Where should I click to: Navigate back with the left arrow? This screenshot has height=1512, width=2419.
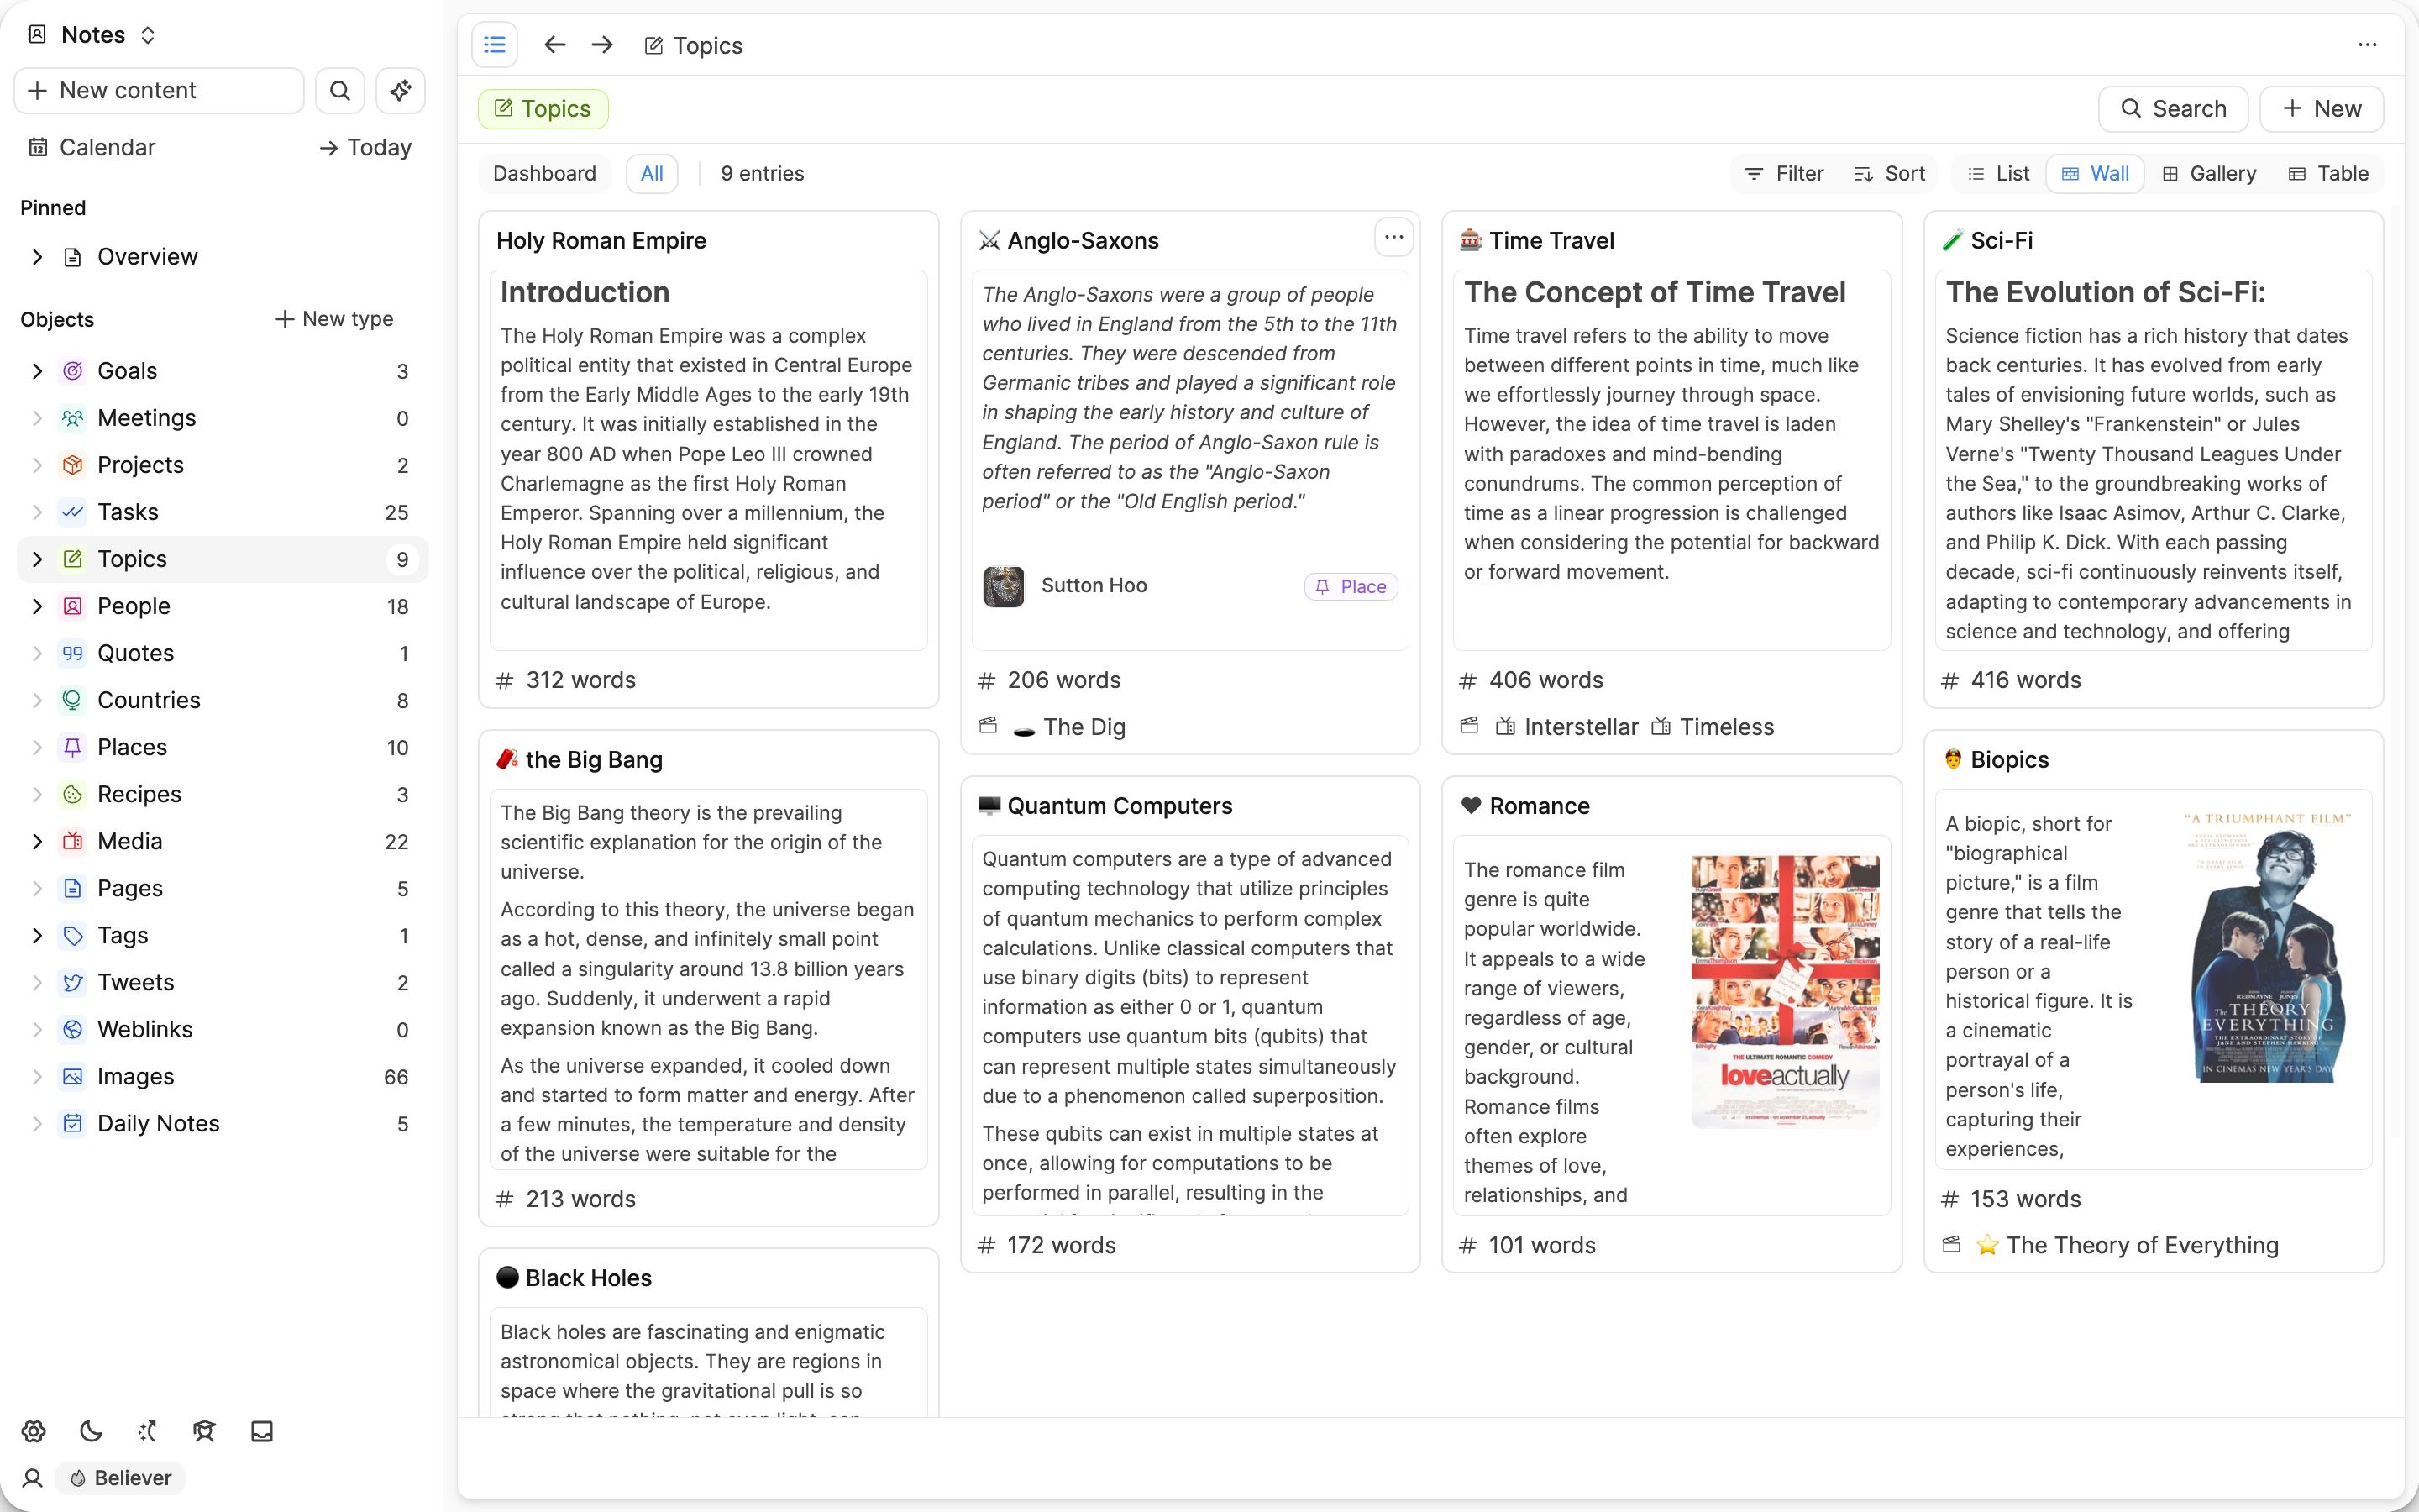pyautogui.click(x=554, y=45)
